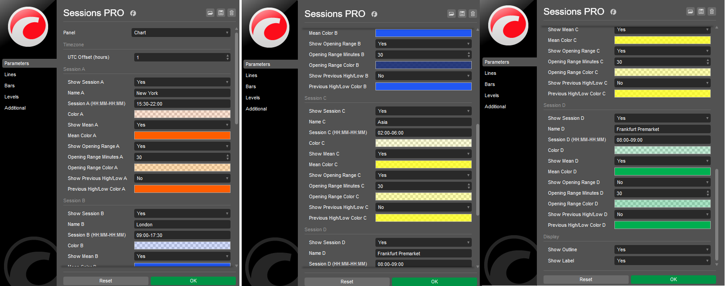The image size is (725, 286).
Task: Click trash delete icon in the Timezone dialog
Action: click(x=231, y=13)
